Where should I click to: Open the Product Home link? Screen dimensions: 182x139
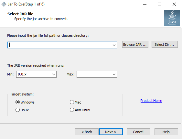point(151,101)
